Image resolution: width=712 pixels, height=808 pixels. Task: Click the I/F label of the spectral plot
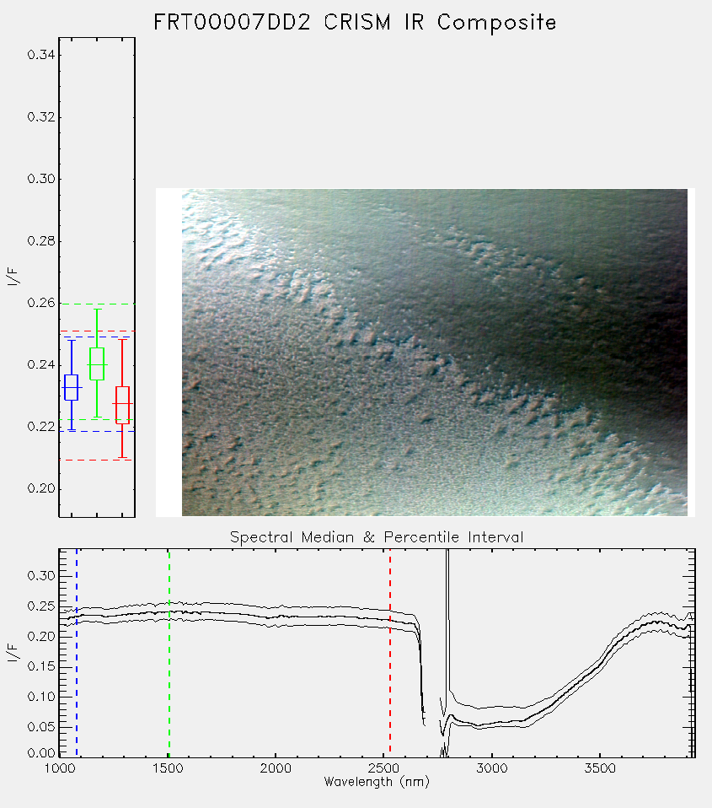click(13, 653)
